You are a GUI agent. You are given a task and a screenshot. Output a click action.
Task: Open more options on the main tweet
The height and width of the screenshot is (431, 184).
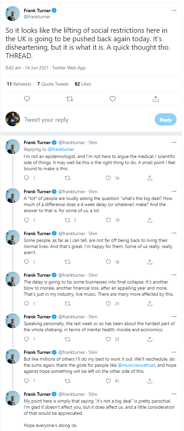coord(174,10)
